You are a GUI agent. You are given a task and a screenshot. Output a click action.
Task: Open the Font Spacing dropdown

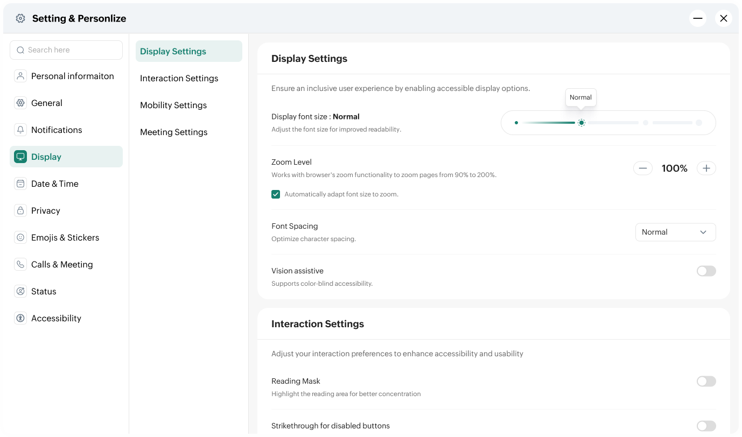click(x=676, y=232)
